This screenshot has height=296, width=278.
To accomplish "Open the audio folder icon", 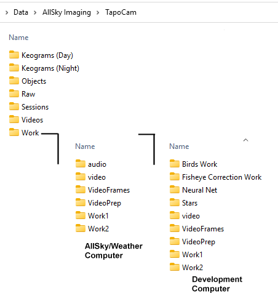I will [x=80, y=164].
